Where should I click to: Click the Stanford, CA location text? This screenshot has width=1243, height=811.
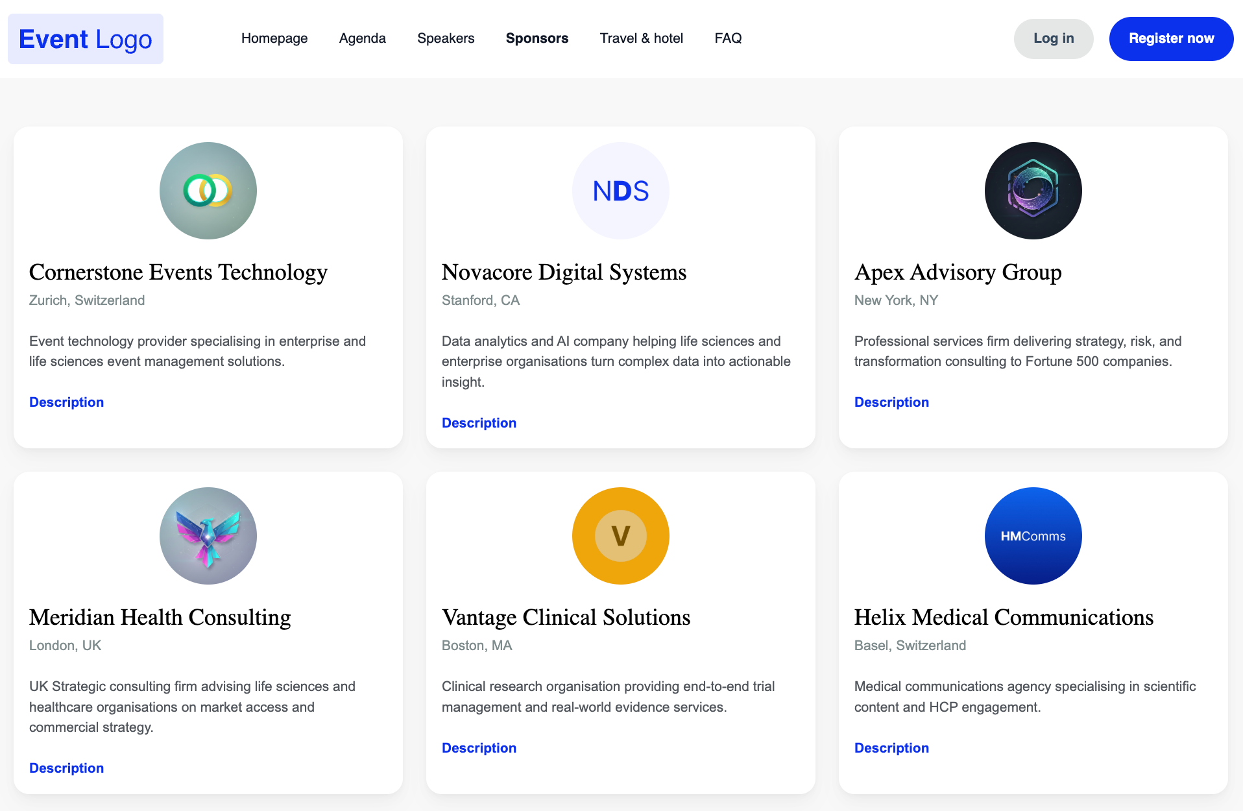tap(481, 300)
